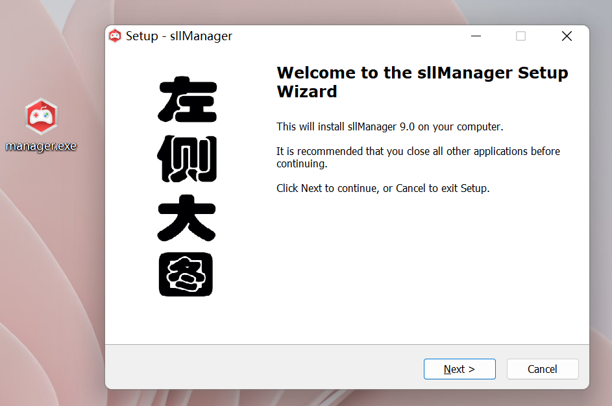
Task: Close the sllManager Setup window
Action: 567,36
